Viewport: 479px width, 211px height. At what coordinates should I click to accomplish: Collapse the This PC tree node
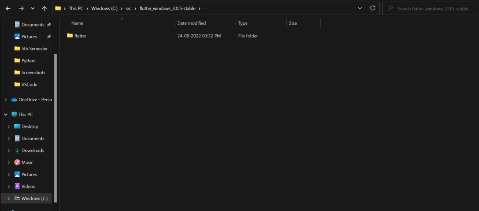point(6,115)
